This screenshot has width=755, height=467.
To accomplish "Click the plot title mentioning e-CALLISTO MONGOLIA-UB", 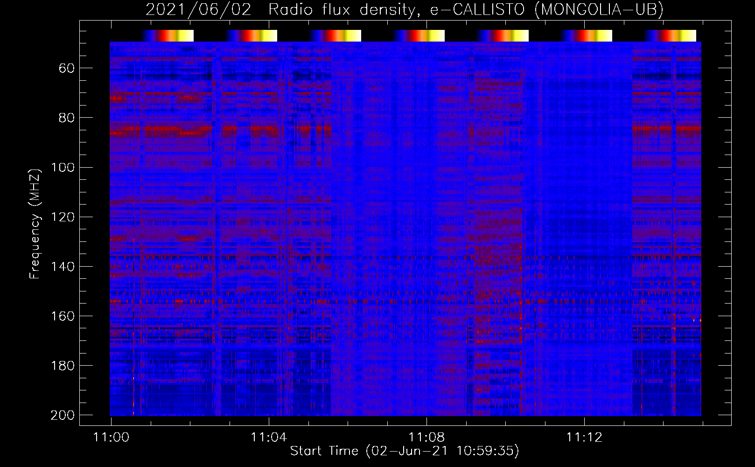I will pos(404,9).
